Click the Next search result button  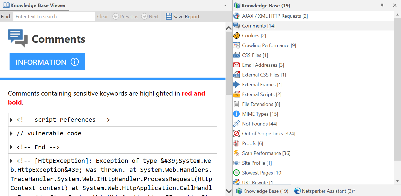[150, 16]
